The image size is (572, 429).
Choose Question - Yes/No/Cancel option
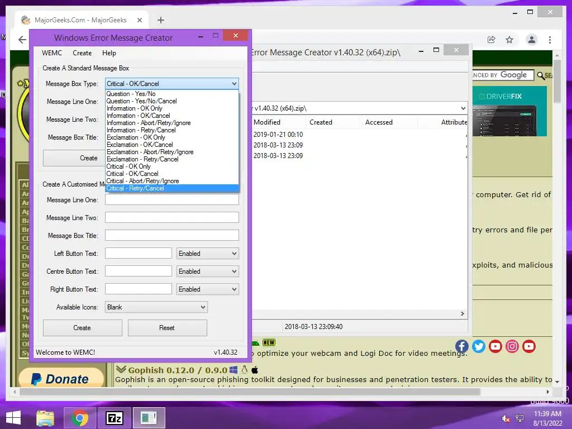172,101
